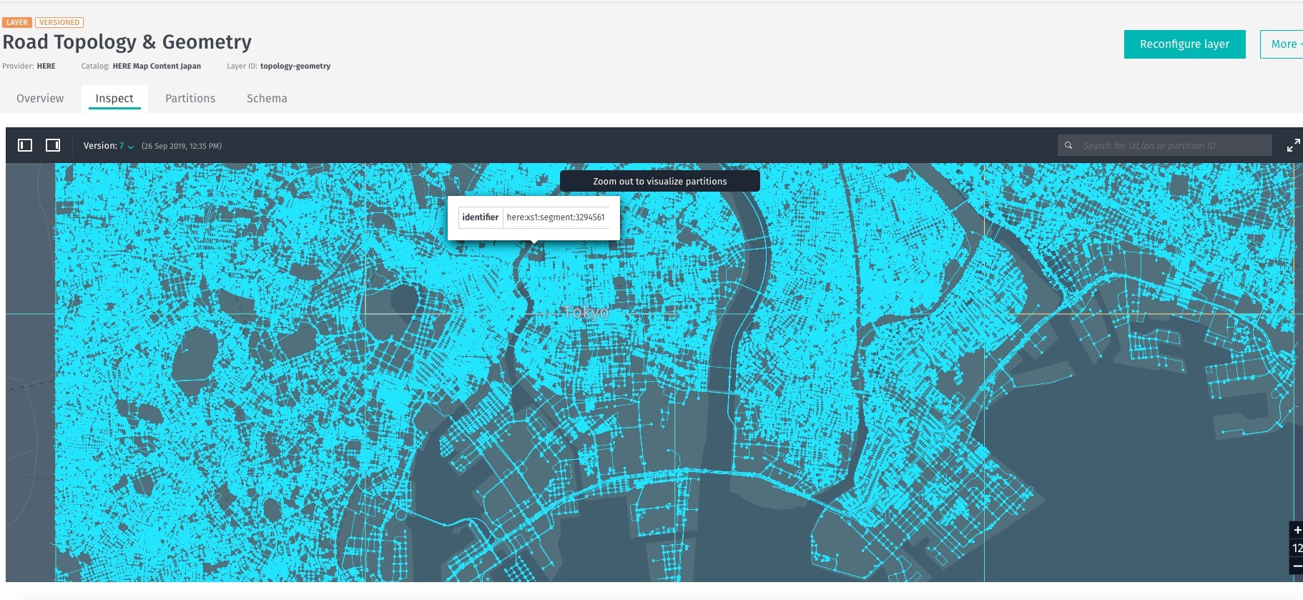Toggle the right side panel icon
The width and height of the screenshot is (1303, 600).
tap(53, 145)
